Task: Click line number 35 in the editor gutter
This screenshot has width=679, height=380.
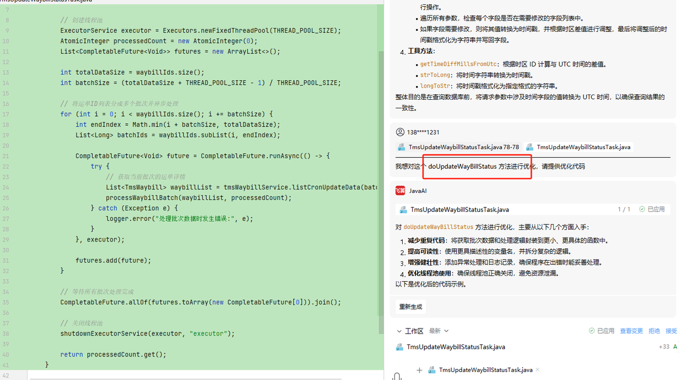Action: (x=6, y=302)
